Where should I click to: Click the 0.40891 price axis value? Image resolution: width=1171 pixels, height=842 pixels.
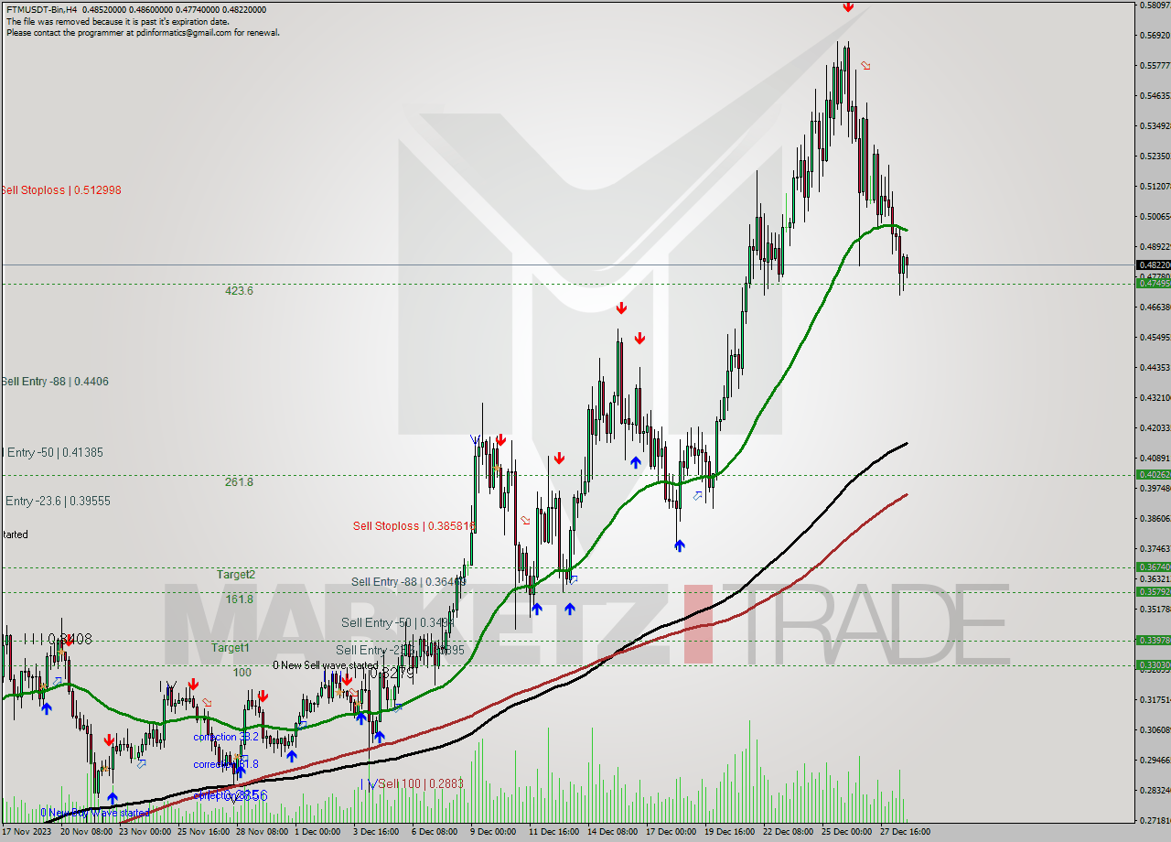1155,458
